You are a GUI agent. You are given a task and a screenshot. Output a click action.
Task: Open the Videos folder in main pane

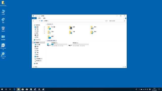(72, 28)
